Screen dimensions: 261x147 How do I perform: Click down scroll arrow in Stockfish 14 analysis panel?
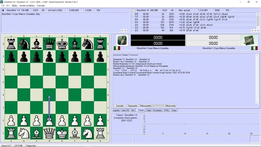[258, 31]
